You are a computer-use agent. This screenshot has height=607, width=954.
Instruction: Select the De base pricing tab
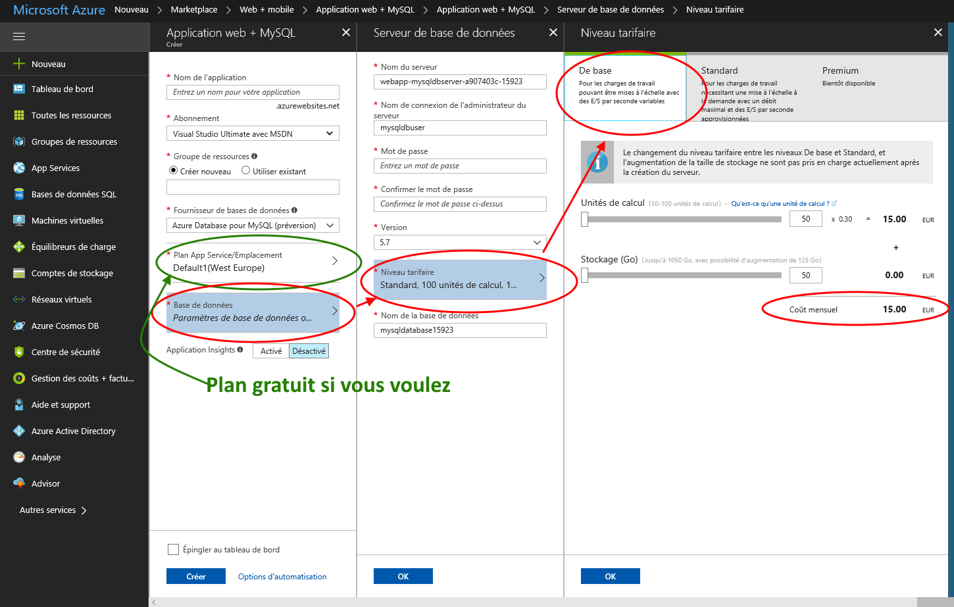pos(625,87)
